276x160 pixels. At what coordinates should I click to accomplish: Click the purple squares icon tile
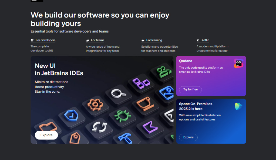(141, 84)
